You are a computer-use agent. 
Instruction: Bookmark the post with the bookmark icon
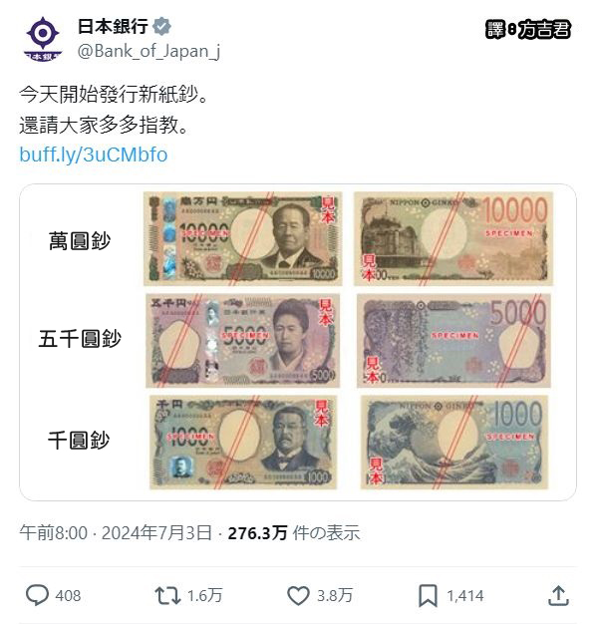click(428, 596)
